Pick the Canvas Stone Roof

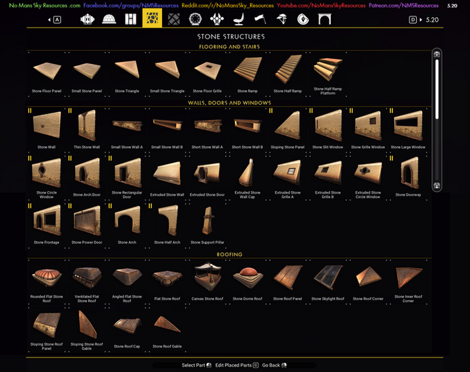coord(208,282)
